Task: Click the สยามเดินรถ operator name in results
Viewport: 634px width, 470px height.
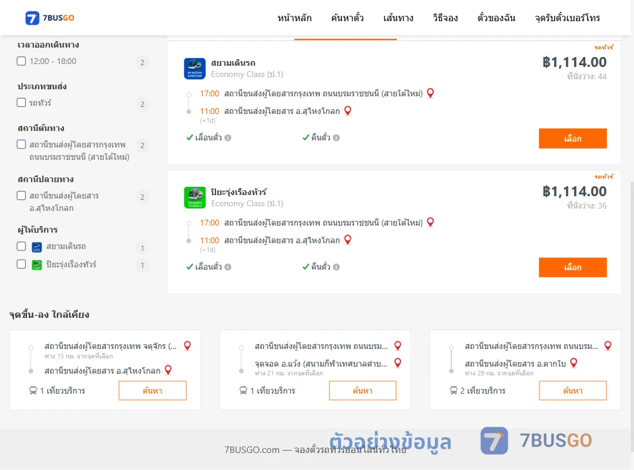Action: click(x=233, y=63)
